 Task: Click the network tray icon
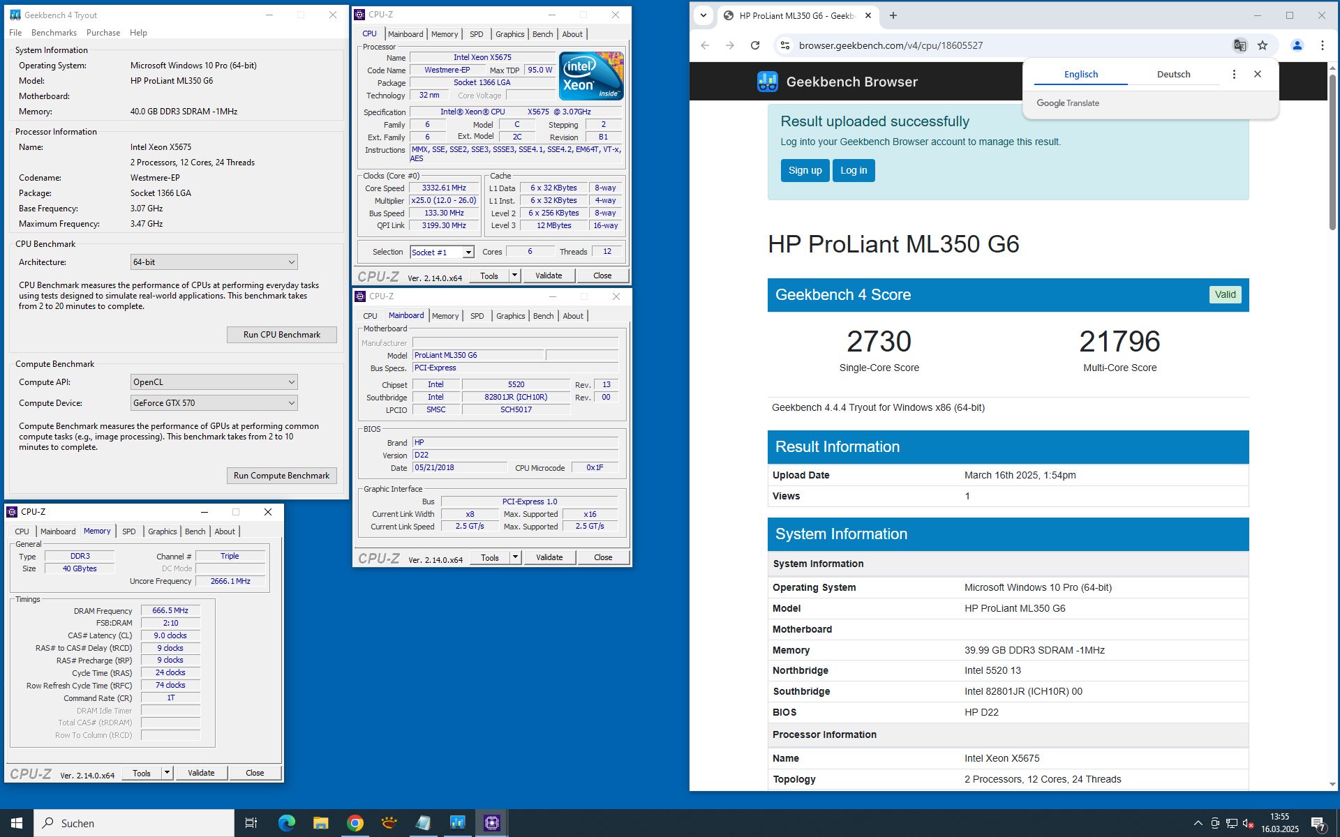(x=1232, y=823)
